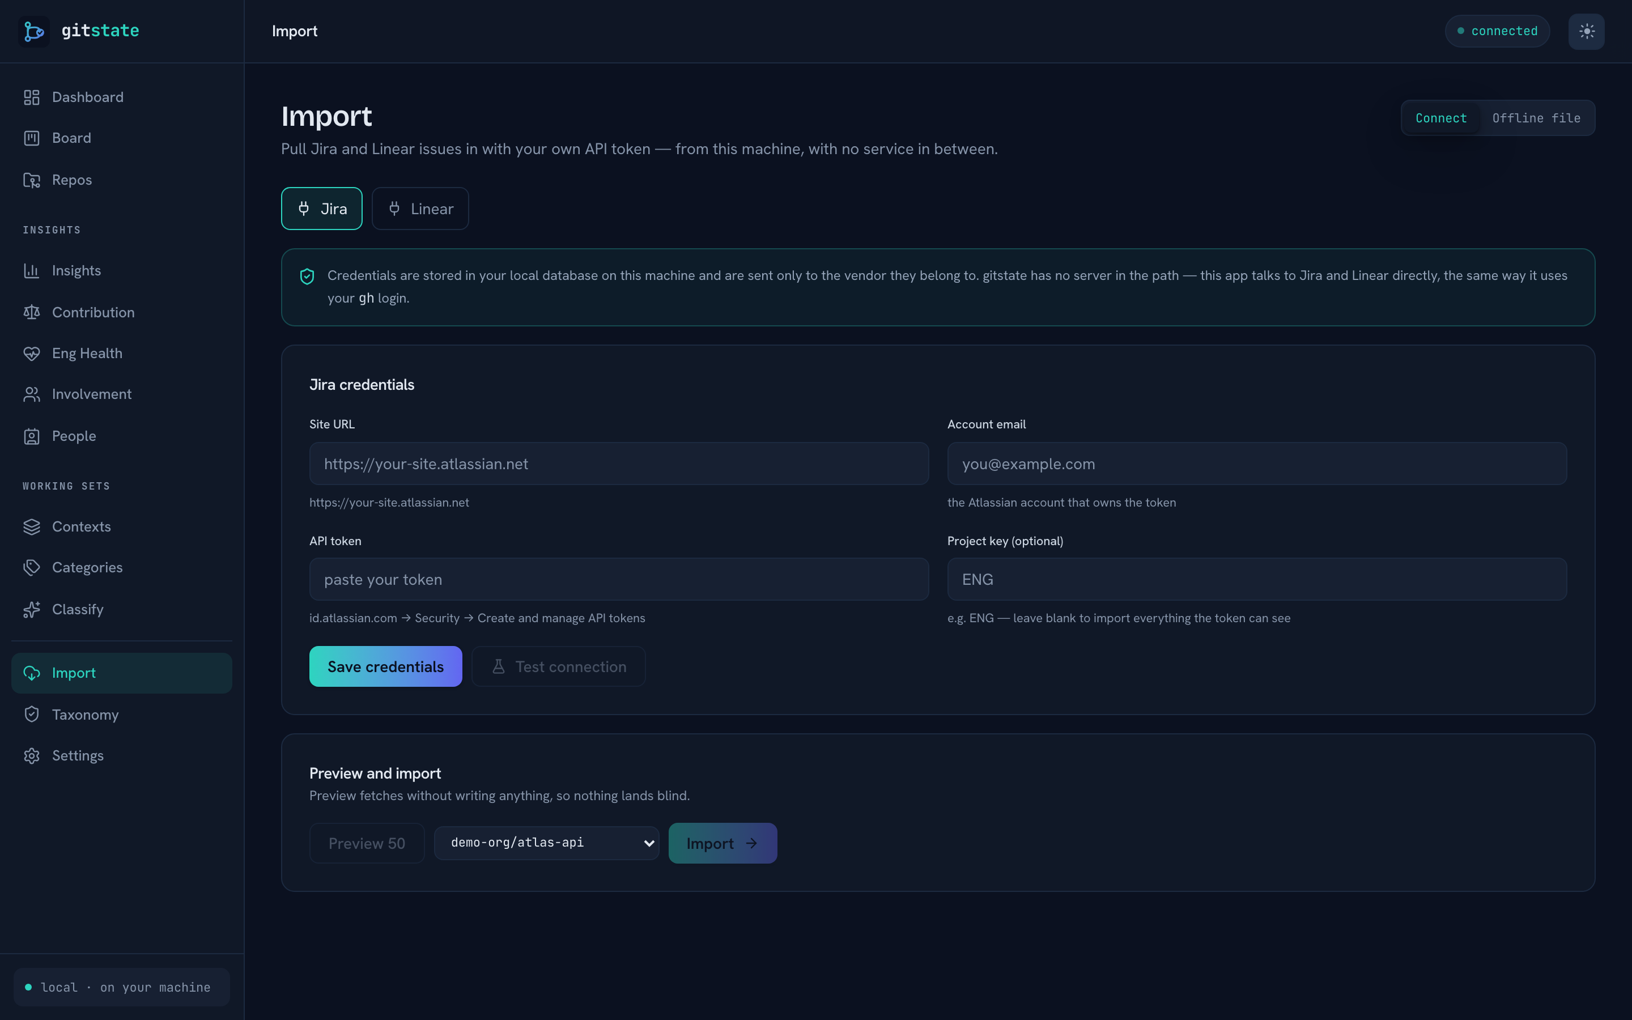Image resolution: width=1632 pixels, height=1020 pixels.
Task: Select the Jira source tab
Action: pyautogui.click(x=322, y=209)
